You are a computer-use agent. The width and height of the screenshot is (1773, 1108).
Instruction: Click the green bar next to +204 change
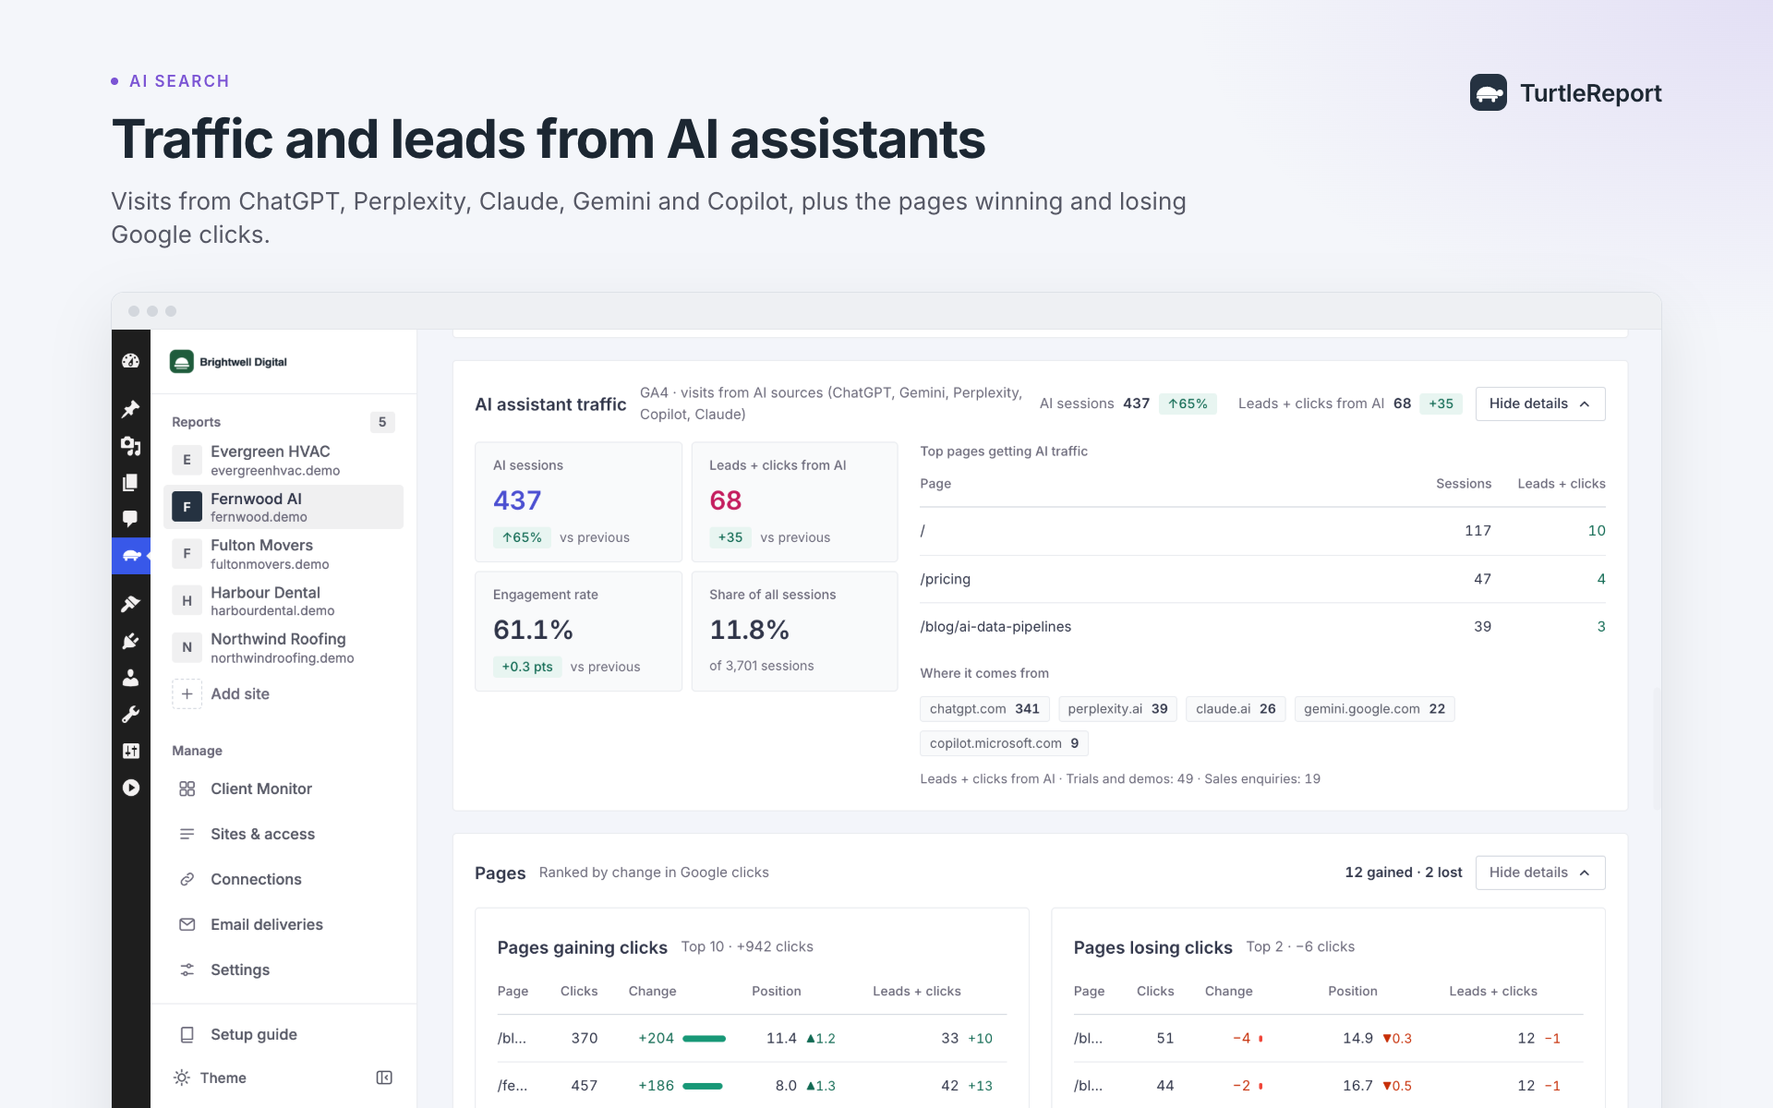click(x=704, y=1039)
